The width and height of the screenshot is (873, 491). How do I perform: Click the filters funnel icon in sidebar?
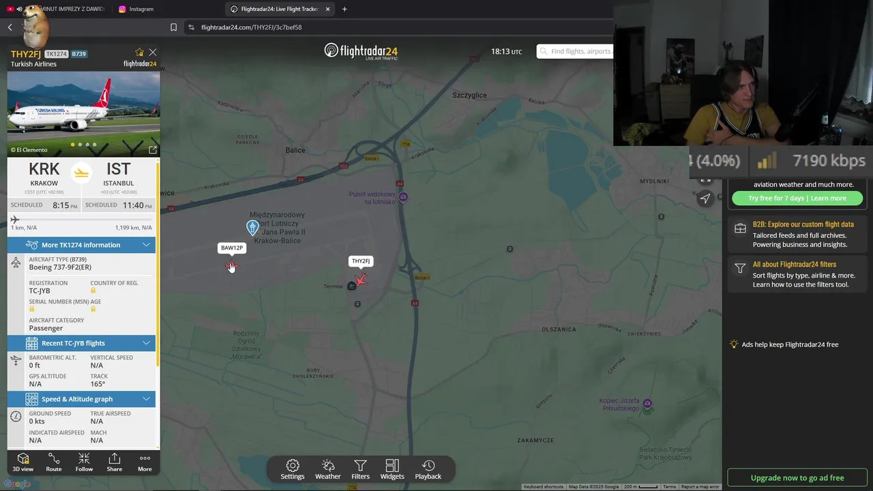click(x=740, y=269)
